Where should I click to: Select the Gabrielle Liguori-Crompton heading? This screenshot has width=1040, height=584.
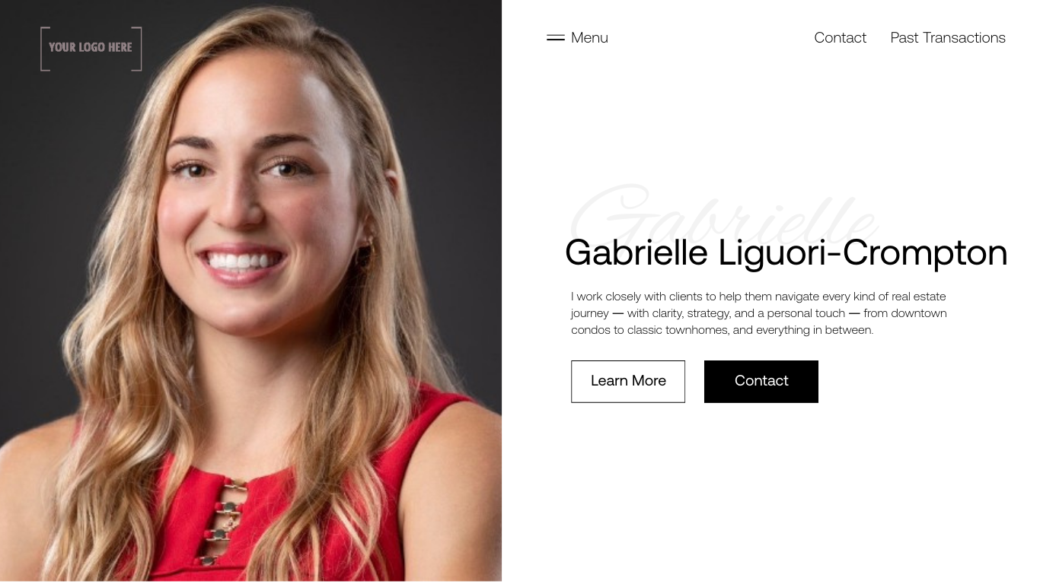pyautogui.click(x=786, y=252)
